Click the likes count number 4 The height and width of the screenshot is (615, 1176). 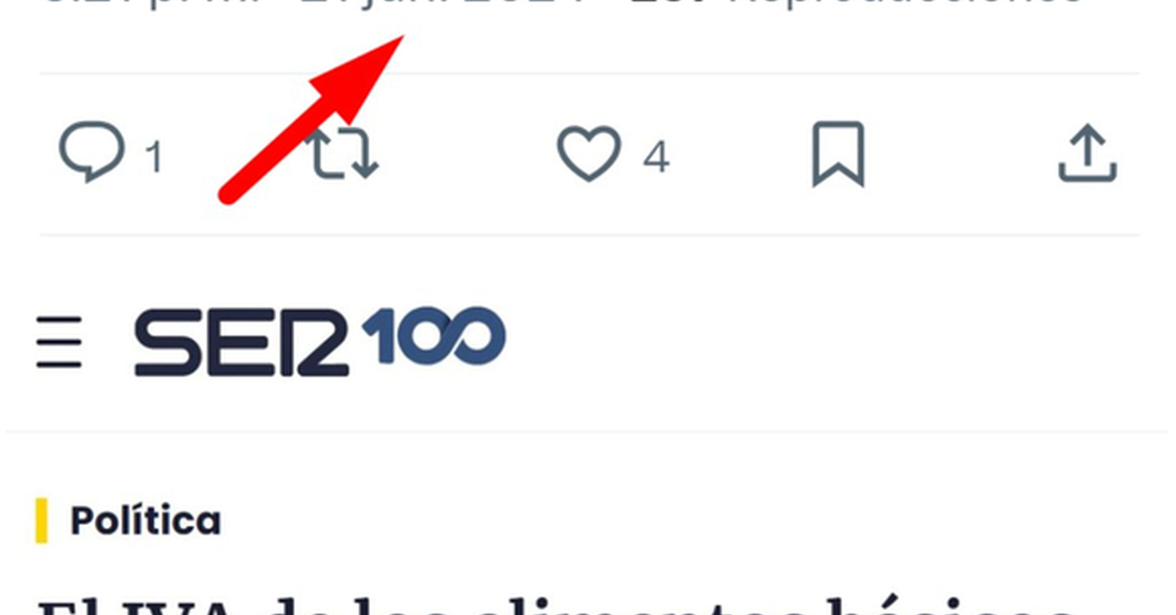pos(656,157)
